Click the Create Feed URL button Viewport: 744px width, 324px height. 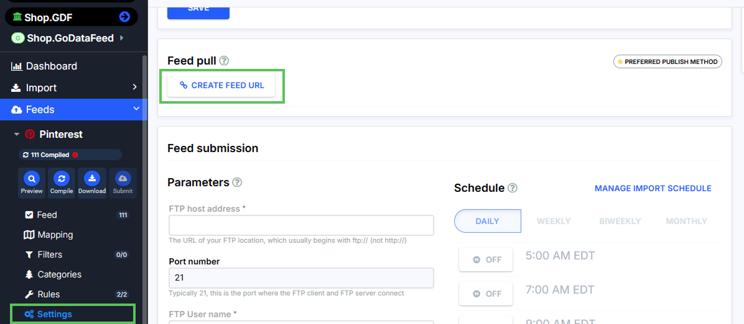pos(221,86)
